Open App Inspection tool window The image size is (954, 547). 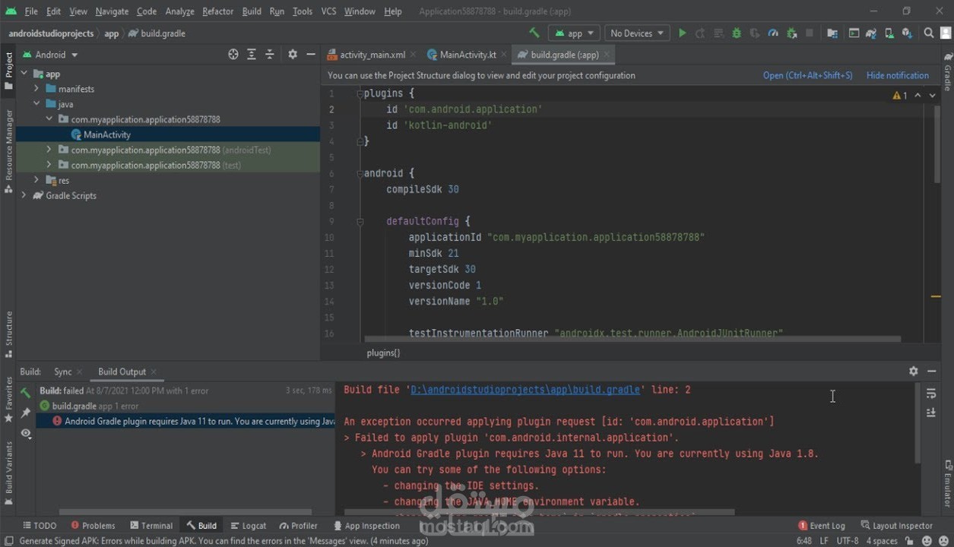point(366,525)
